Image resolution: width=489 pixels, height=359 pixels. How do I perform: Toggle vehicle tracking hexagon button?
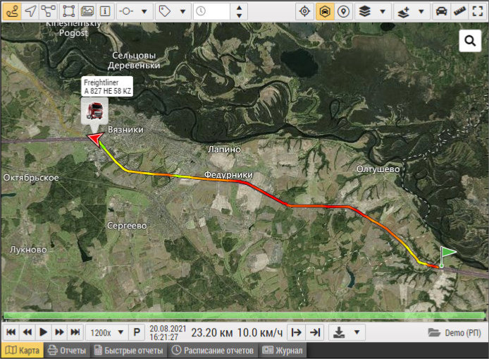click(325, 11)
